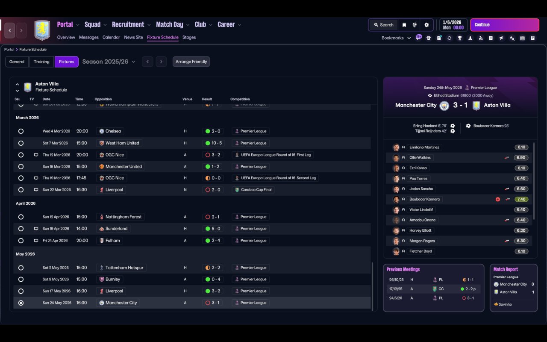This screenshot has height=342, width=547.
Task: Select the Nottingham Forest fixture radio button
Action: tap(21, 217)
